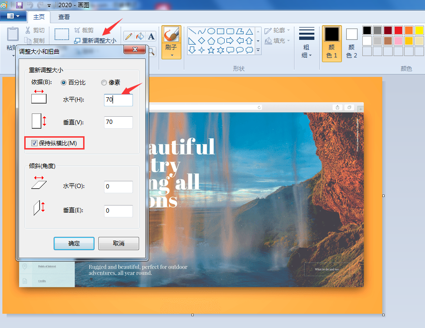
Task: Pick the straight line shape
Action: 192,31
